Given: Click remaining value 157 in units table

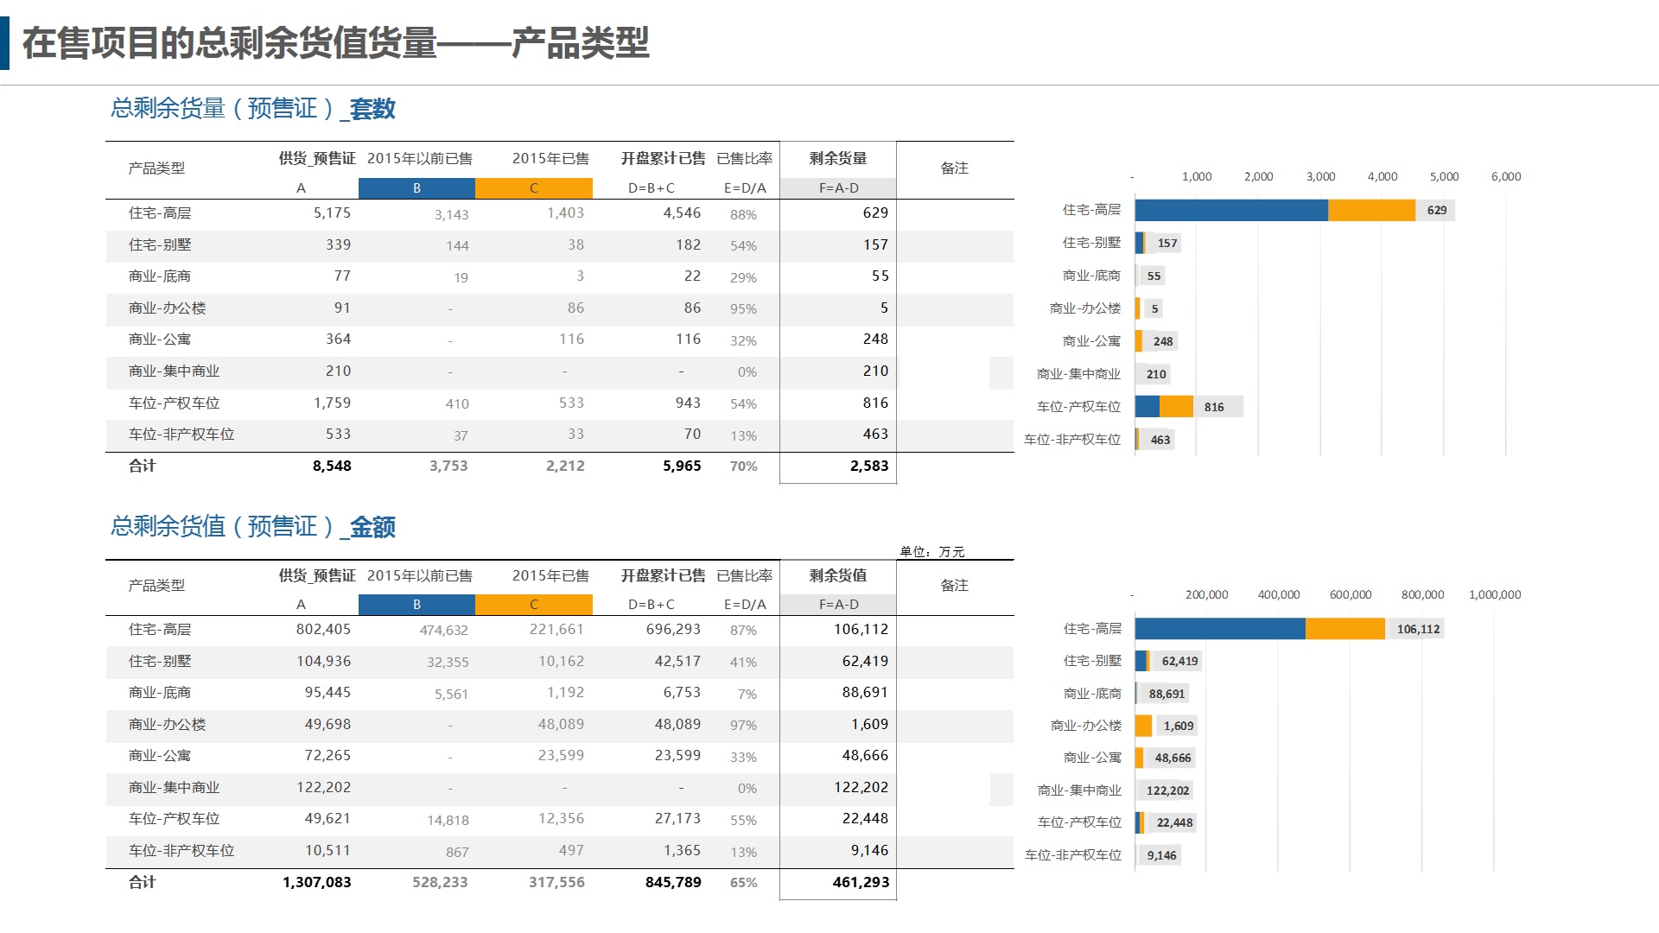Looking at the screenshot, I should (x=875, y=244).
